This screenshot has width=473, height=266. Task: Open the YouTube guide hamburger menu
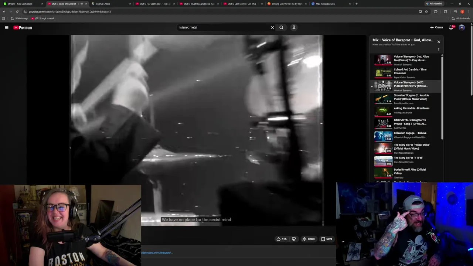pyautogui.click(x=7, y=27)
